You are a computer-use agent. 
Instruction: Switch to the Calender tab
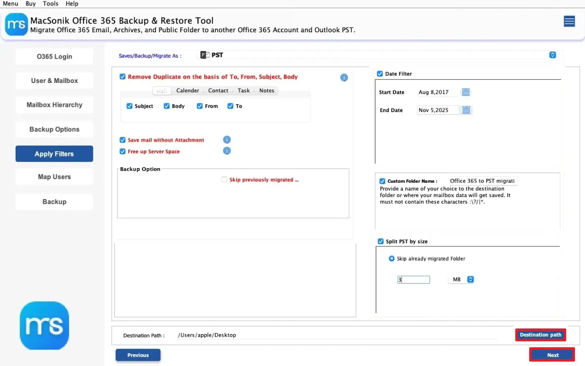coord(188,90)
